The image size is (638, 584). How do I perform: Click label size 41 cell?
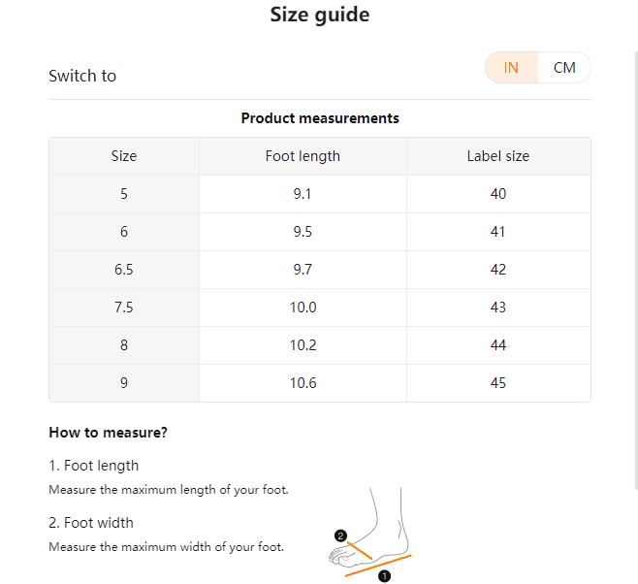click(x=498, y=232)
